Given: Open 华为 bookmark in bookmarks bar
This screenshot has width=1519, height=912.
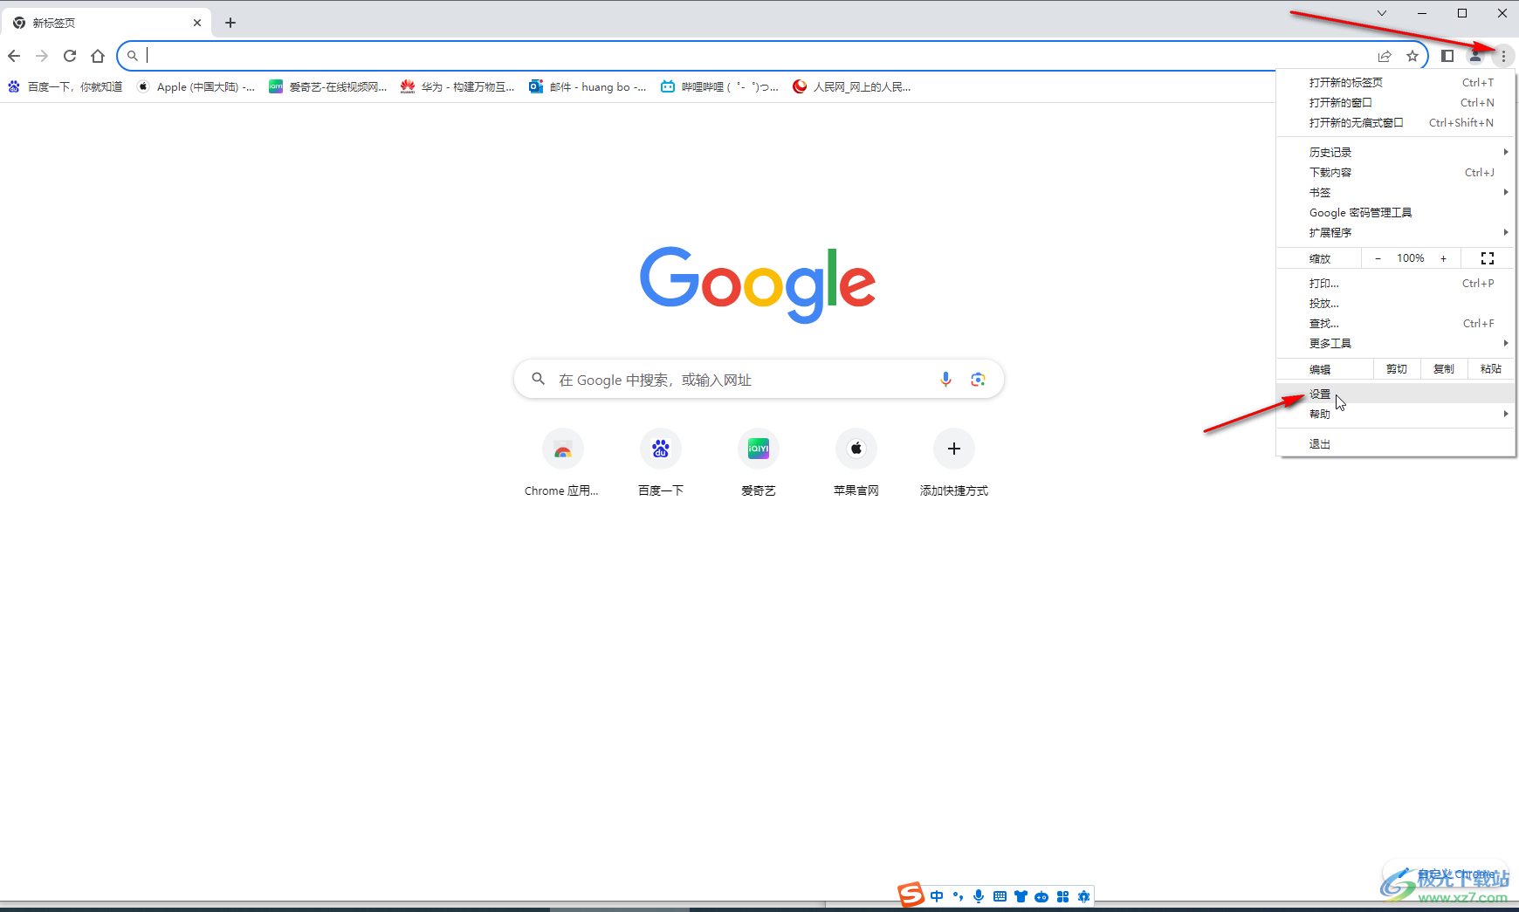Looking at the screenshot, I should click(x=458, y=86).
